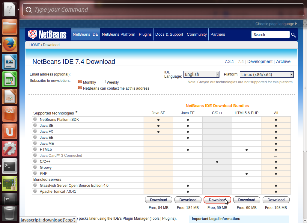Open info icon for NetBeans Platform SDK

coord(35,119)
